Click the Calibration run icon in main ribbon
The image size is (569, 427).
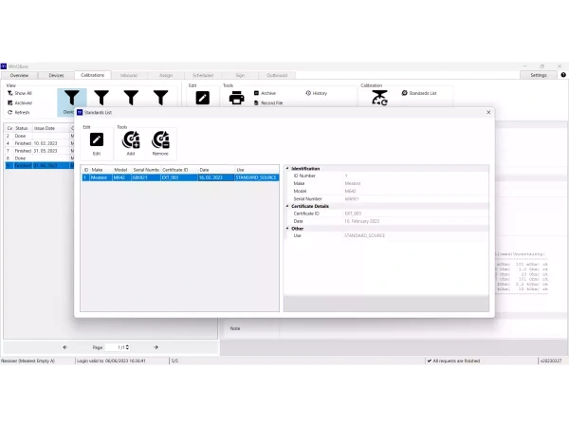(x=379, y=98)
